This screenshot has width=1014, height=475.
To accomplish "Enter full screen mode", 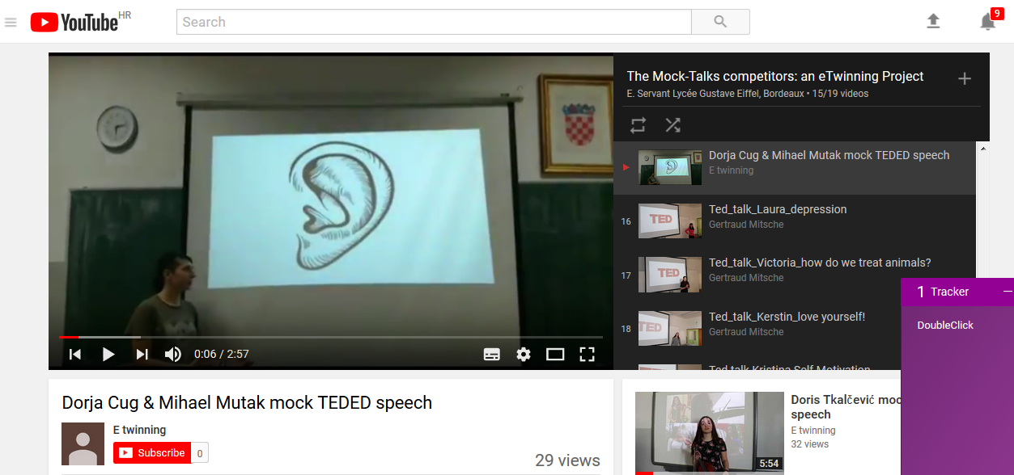I will coord(588,354).
